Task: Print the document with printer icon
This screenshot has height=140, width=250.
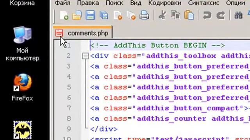Action: 144,15
